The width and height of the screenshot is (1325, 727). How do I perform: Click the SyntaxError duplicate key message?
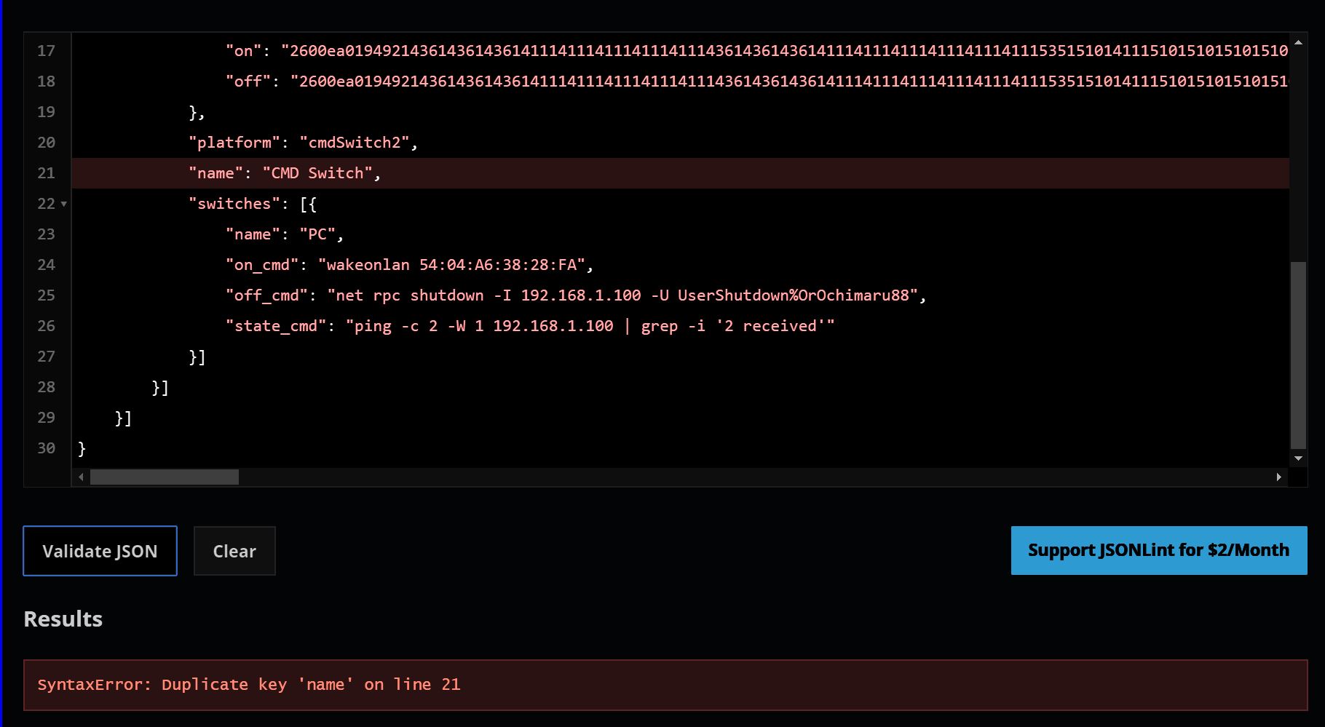point(249,685)
